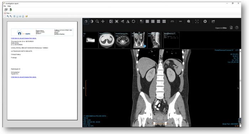The width and height of the screenshot is (249, 134).
Task: Select the pan move tool
Action: pos(103,21)
